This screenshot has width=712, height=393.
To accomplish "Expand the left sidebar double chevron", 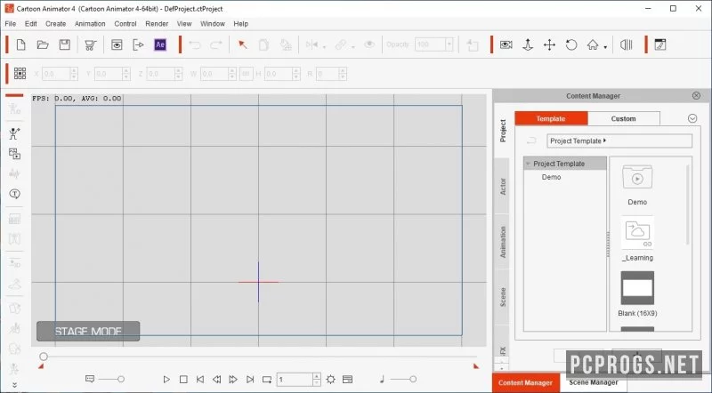I will click(14, 385).
